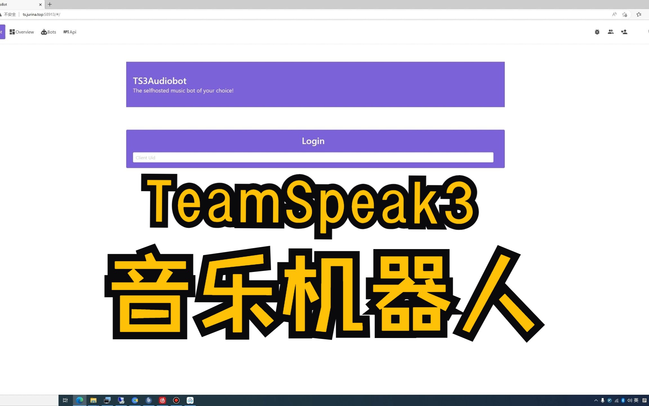Image resolution: width=649 pixels, height=406 pixels.
Task: Open Task View from the taskbar
Action: 65,400
